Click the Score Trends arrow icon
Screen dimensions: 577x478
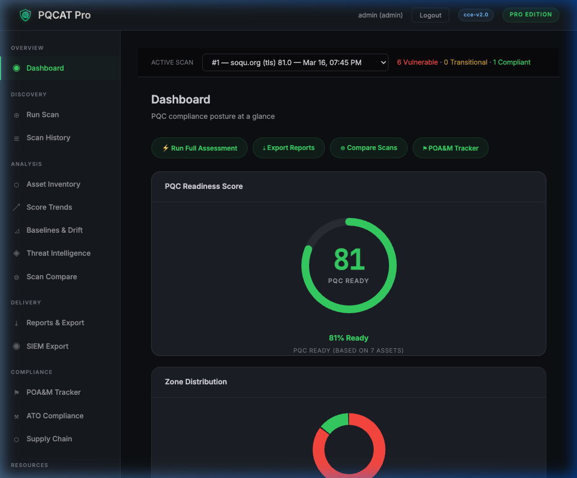(15, 208)
